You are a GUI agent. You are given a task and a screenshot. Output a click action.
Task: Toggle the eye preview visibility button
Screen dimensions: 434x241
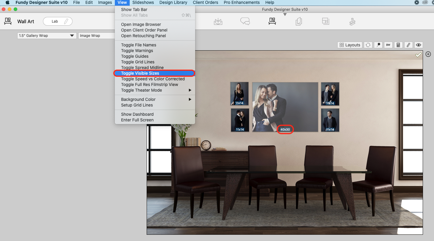pyautogui.click(x=419, y=45)
